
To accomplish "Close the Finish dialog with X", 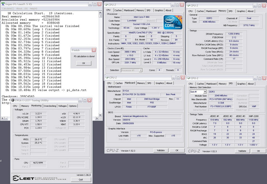I will pos(94,50).
